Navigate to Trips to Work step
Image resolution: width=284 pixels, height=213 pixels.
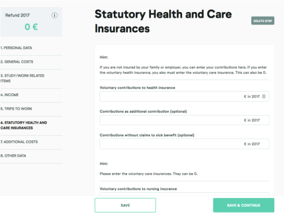(16, 109)
